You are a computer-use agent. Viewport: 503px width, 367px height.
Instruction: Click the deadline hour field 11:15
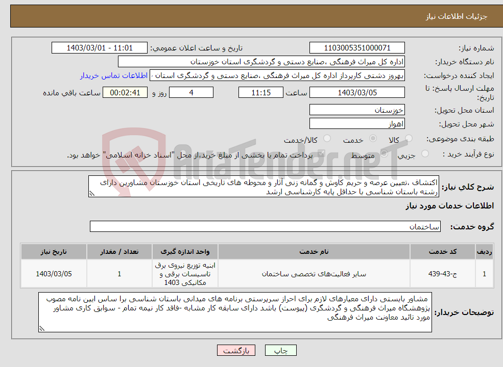261,93
